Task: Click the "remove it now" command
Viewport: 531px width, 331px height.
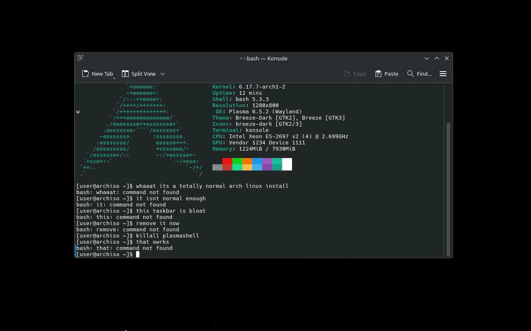Action: point(158,223)
